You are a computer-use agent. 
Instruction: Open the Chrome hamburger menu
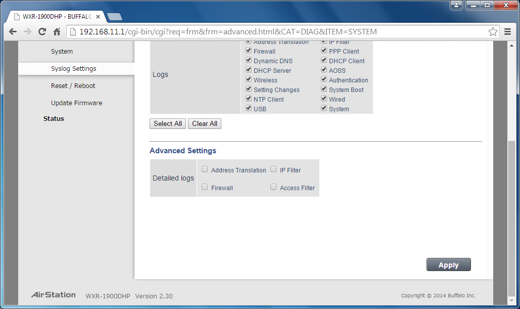tap(507, 31)
